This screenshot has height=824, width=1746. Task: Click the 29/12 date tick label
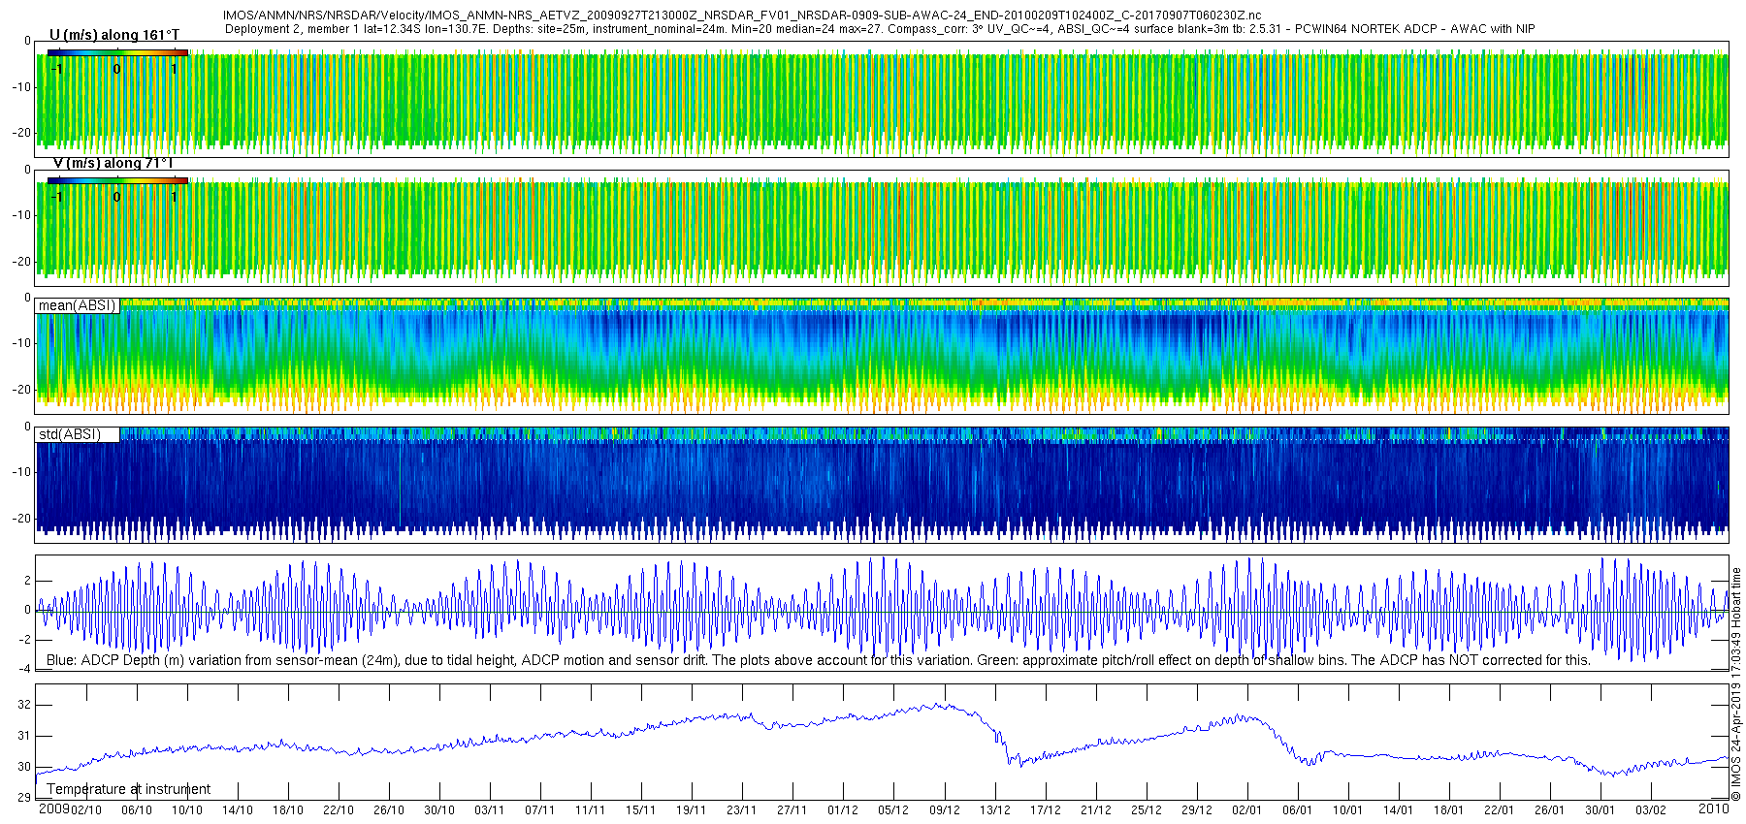tap(1197, 810)
